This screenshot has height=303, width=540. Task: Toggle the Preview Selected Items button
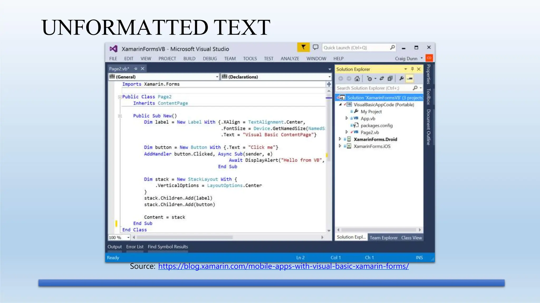(410, 78)
